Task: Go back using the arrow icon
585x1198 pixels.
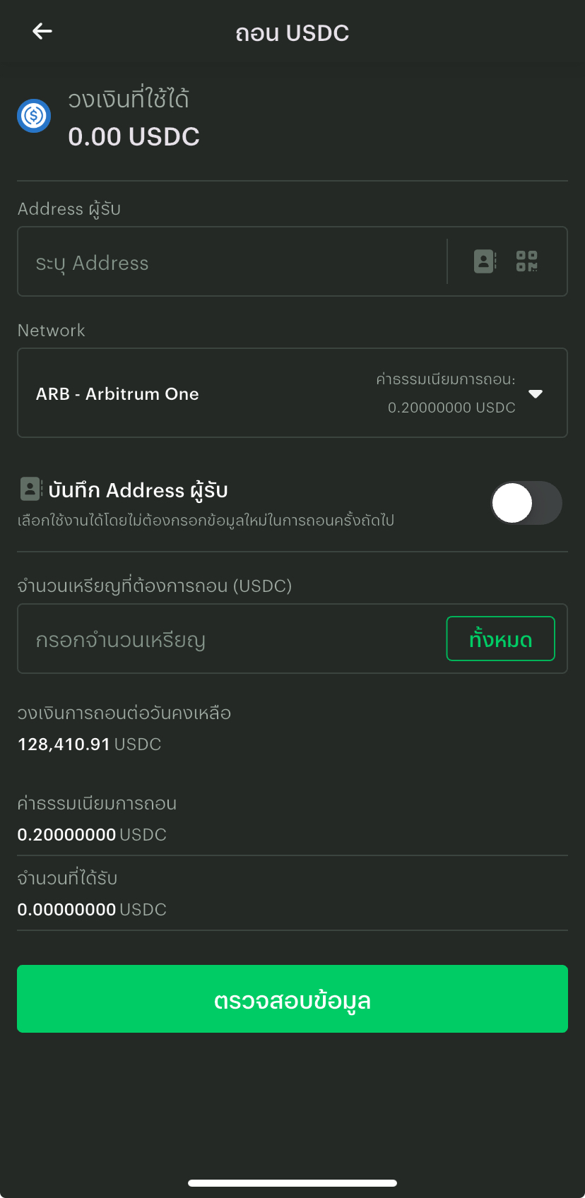Action: click(42, 31)
